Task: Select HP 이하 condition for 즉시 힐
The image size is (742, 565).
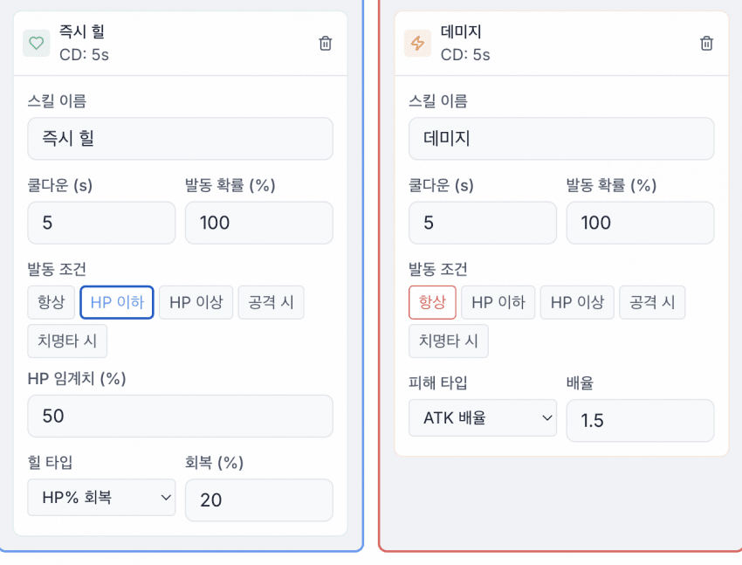Action: coord(117,302)
